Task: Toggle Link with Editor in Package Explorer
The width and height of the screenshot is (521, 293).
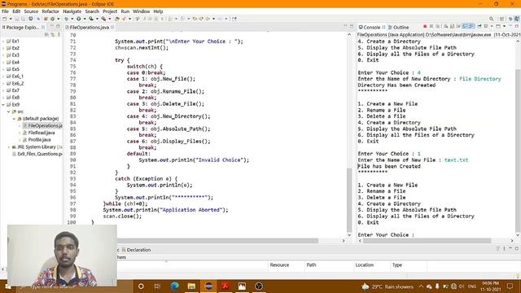Action: (x=52, y=34)
